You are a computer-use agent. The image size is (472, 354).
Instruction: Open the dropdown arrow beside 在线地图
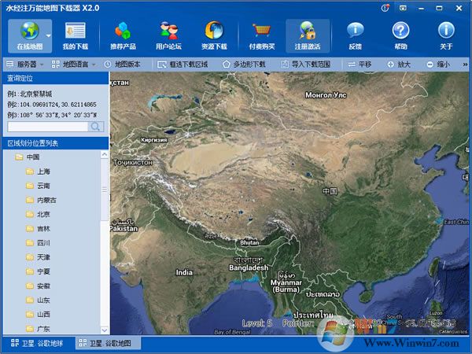pos(48,35)
